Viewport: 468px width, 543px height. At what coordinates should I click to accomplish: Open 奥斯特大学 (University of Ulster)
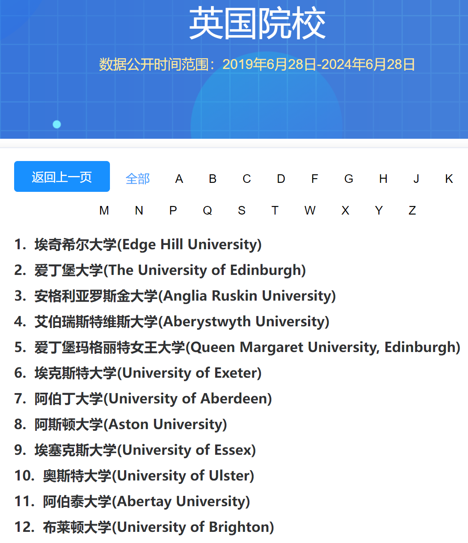pyautogui.click(x=148, y=476)
